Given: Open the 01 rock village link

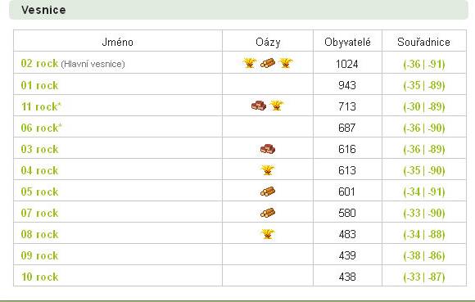Looking at the screenshot, I should (x=39, y=85).
